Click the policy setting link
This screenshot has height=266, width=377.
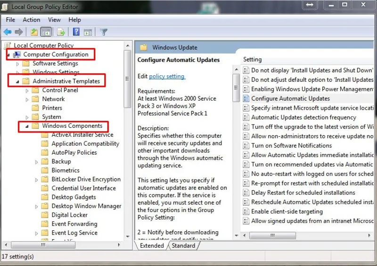(167, 76)
